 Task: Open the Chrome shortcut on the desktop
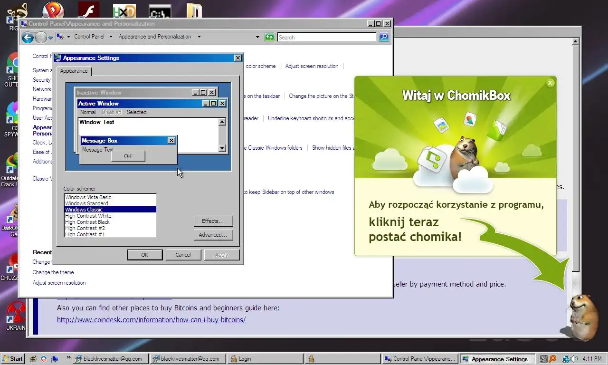[12, 69]
